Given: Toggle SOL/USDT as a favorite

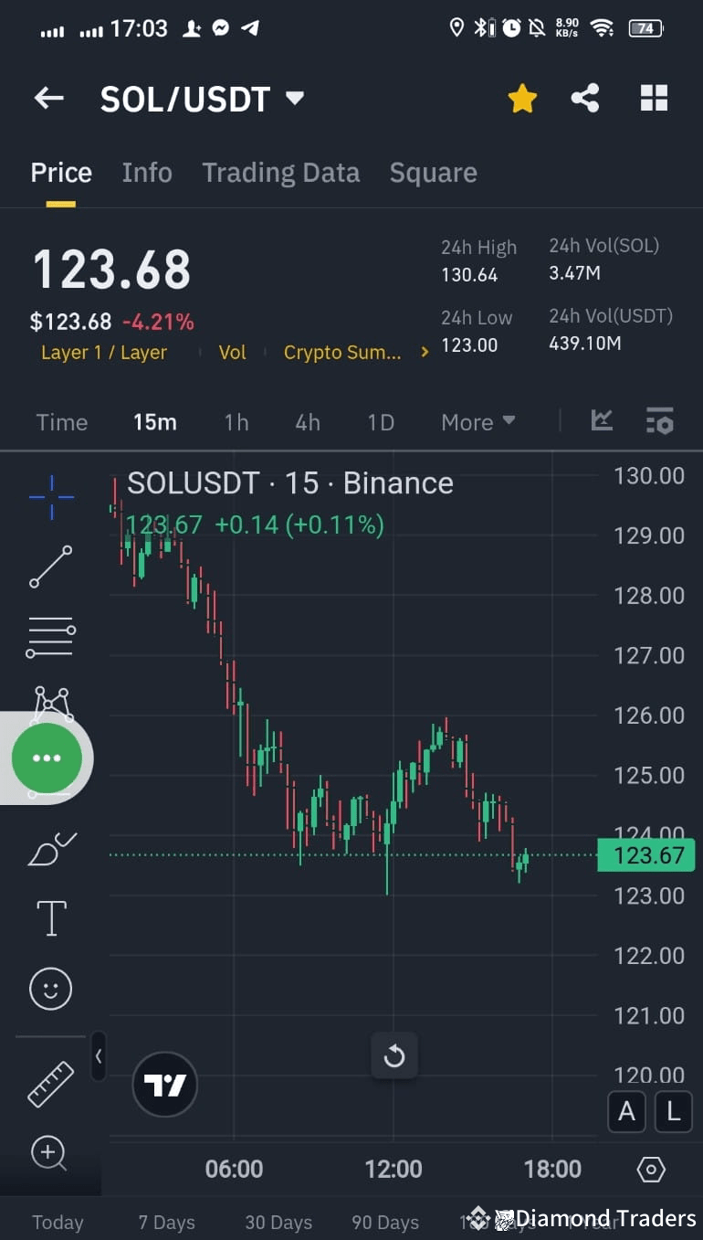Looking at the screenshot, I should (x=521, y=98).
